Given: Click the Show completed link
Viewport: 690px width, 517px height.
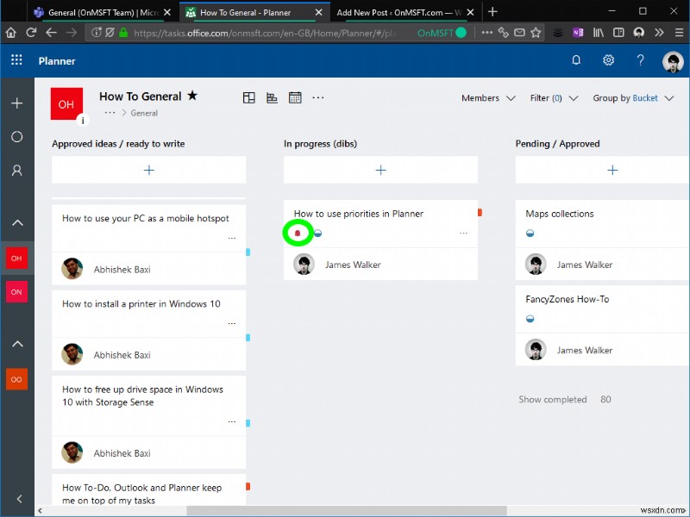Looking at the screenshot, I should (553, 399).
